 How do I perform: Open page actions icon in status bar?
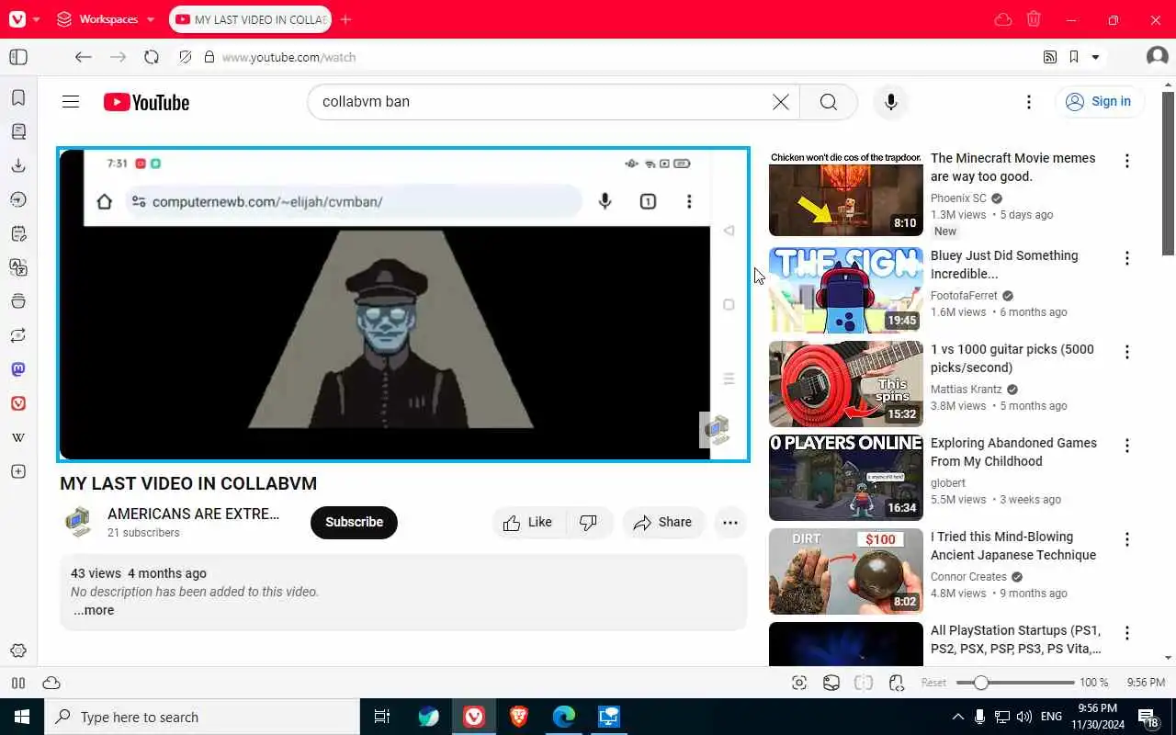pos(897,683)
